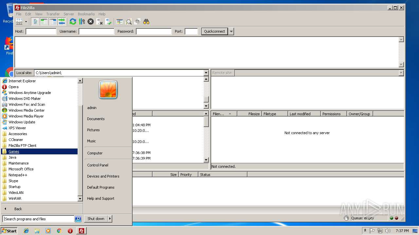The image size is (419, 235).
Task: Open the FileZilla taskbar icon
Action: [82, 231]
